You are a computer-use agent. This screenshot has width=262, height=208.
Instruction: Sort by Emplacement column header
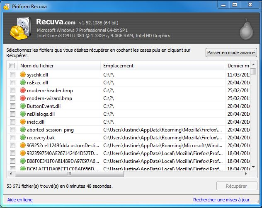[163, 65]
